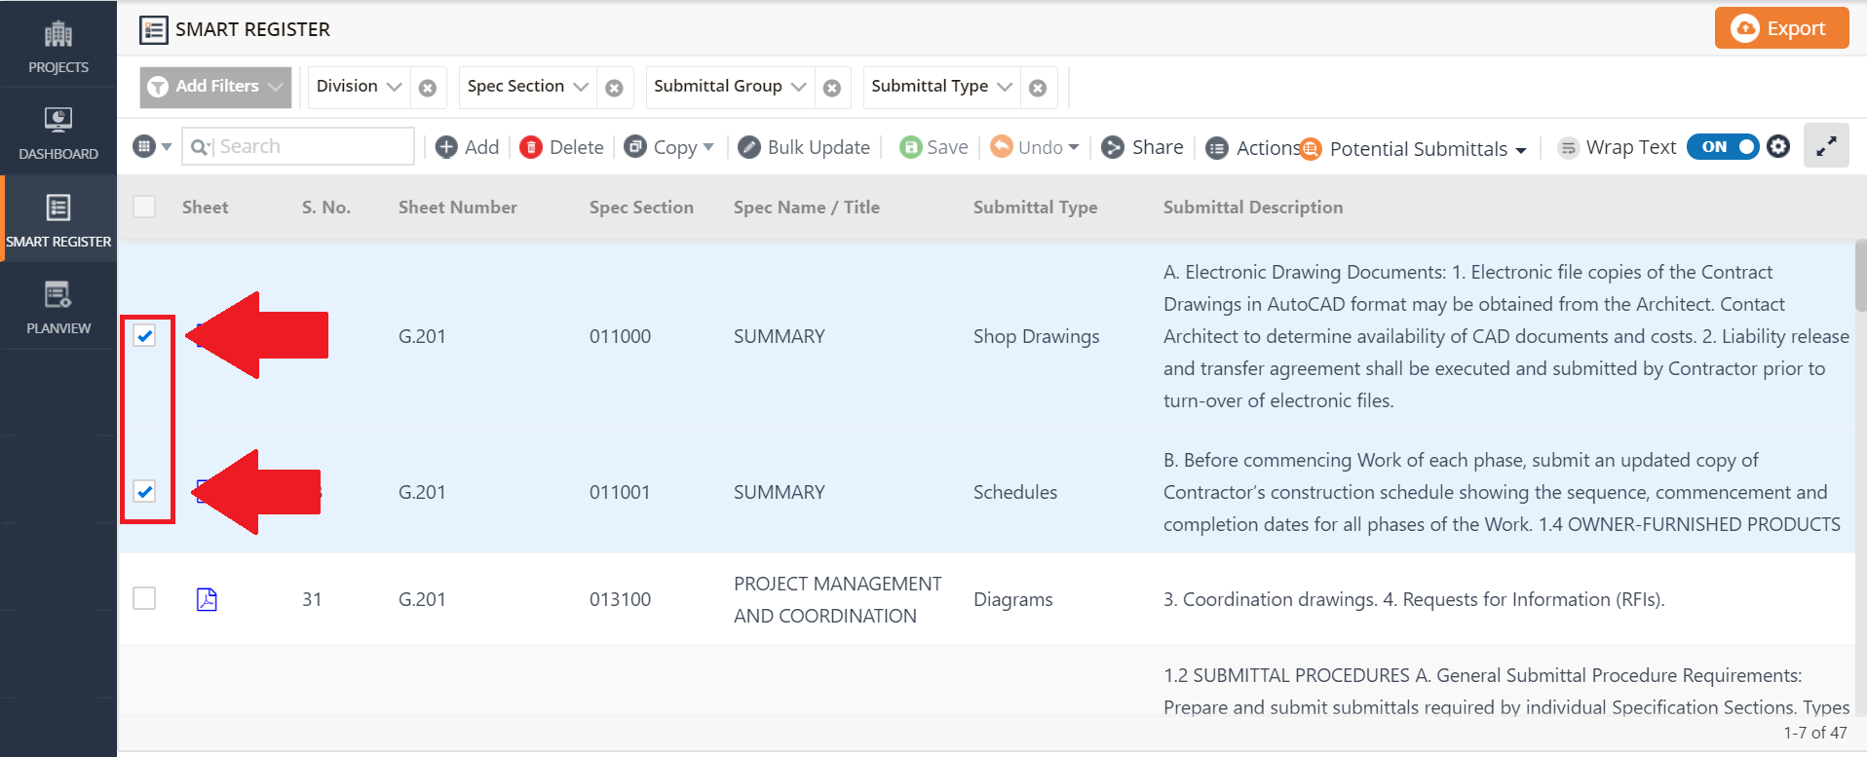Expand the Copy options dropdown

tap(708, 147)
